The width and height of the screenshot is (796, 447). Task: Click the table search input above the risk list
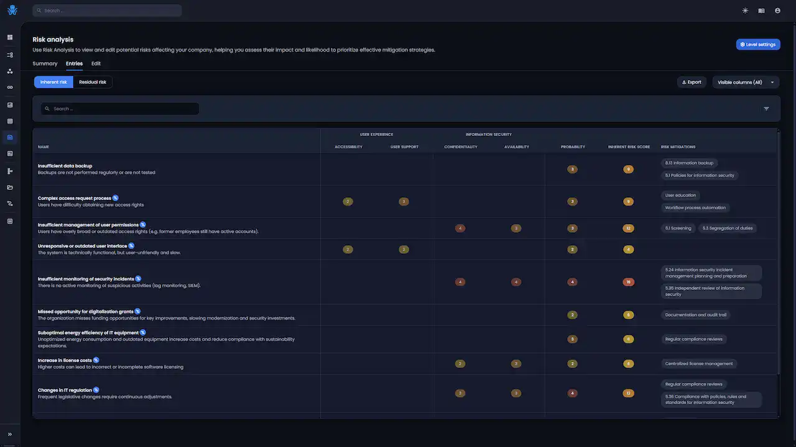pos(120,109)
